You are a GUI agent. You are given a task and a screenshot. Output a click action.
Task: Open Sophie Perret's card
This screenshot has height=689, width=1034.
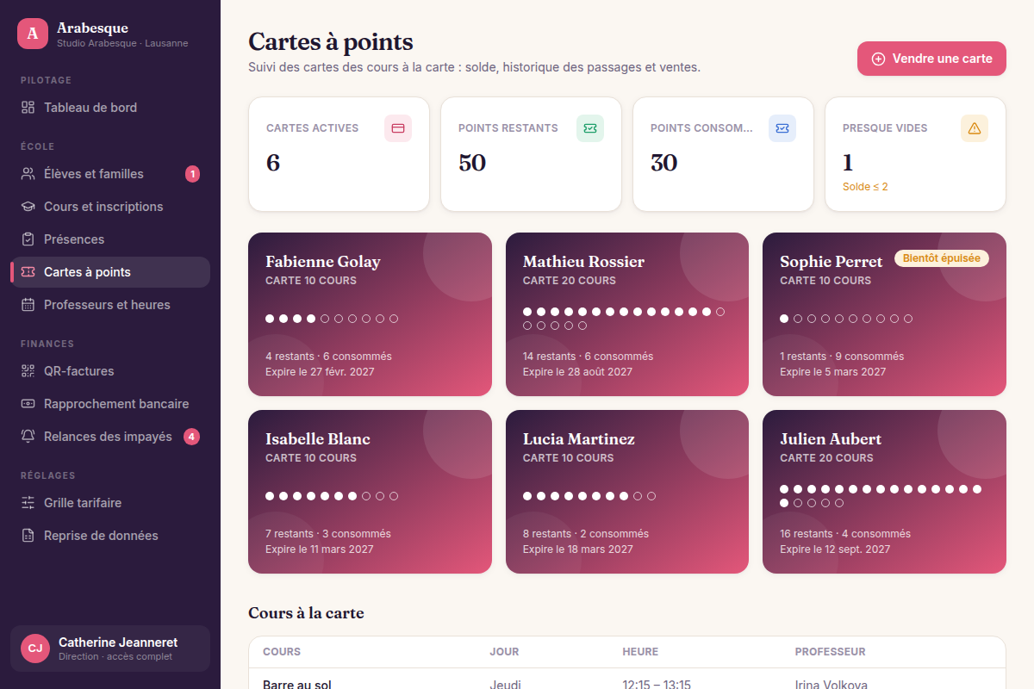[x=884, y=314]
